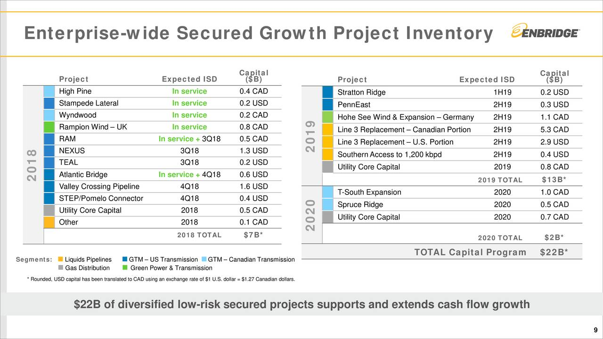Click the green square beside Rampion Wind – UK
The width and height of the screenshot is (603, 339).
pyautogui.click(x=49, y=127)
